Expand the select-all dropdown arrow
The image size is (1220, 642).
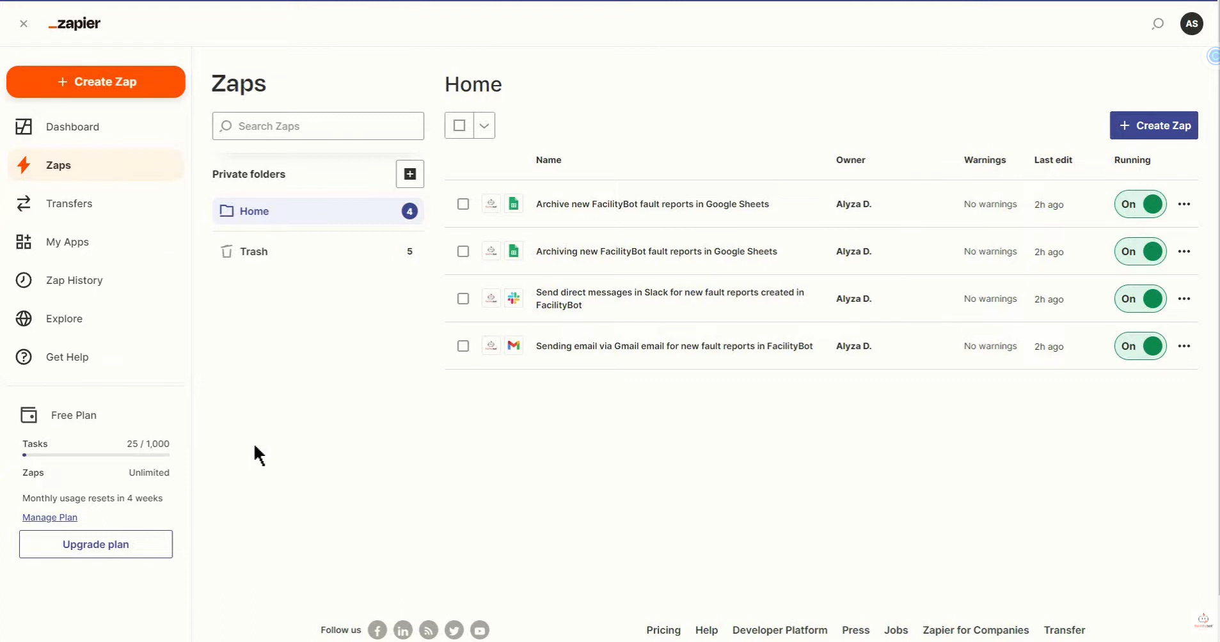[x=484, y=125]
